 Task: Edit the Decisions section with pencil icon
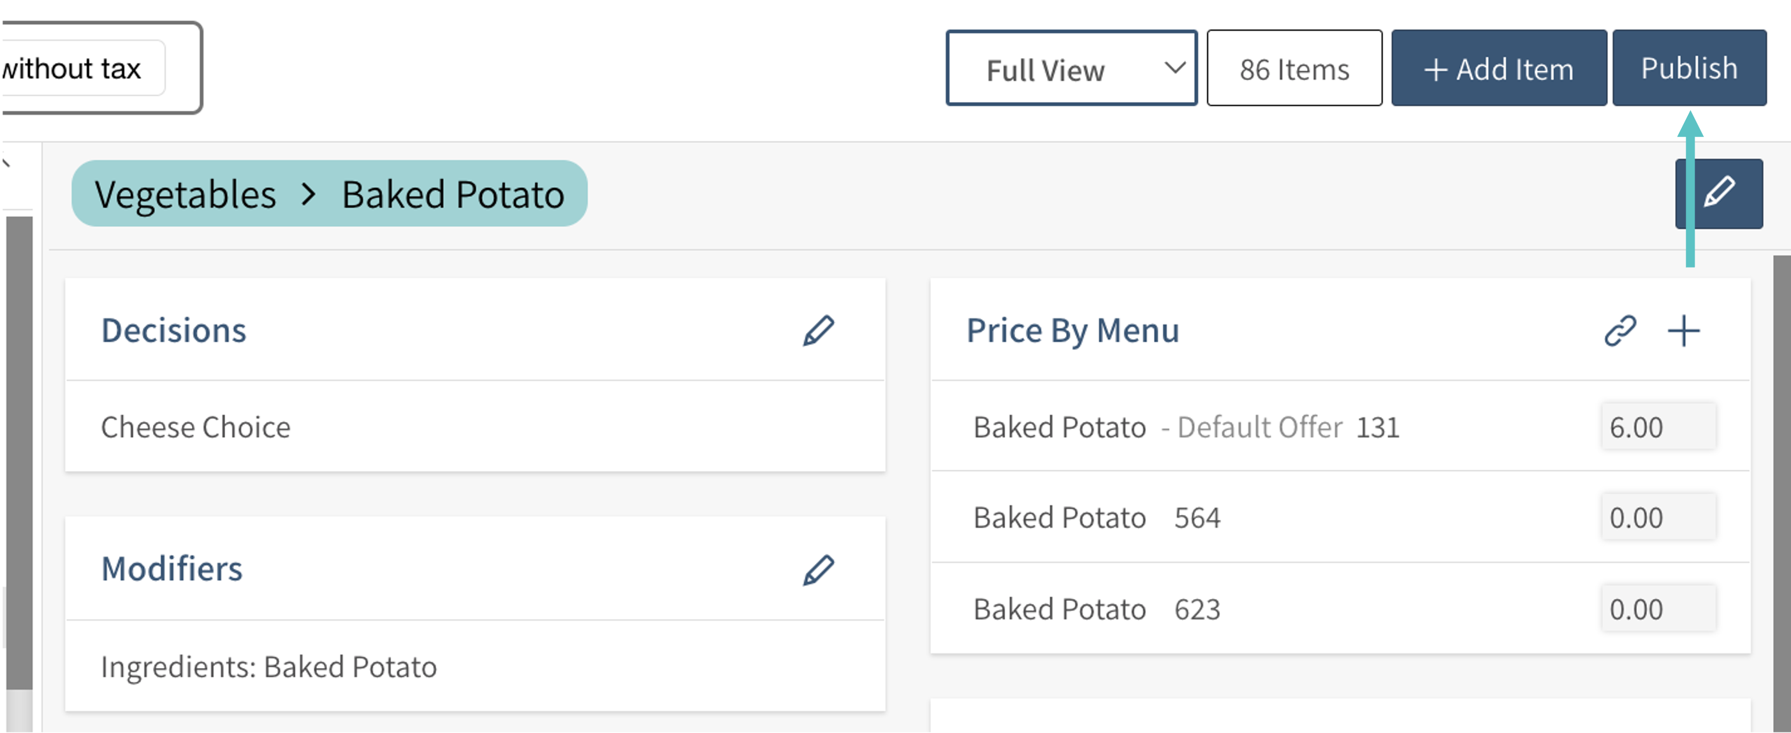pos(818,331)
